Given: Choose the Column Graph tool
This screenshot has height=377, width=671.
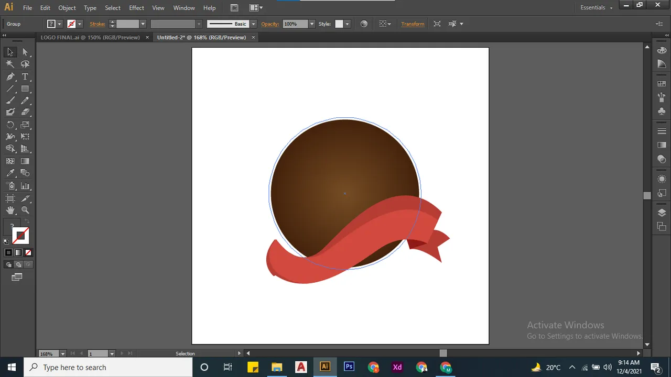Looking at the screenshot, I should tap(25, 186).
